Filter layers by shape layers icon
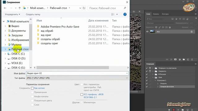Viewport: 198px width, 111px height. pos(183,19)
